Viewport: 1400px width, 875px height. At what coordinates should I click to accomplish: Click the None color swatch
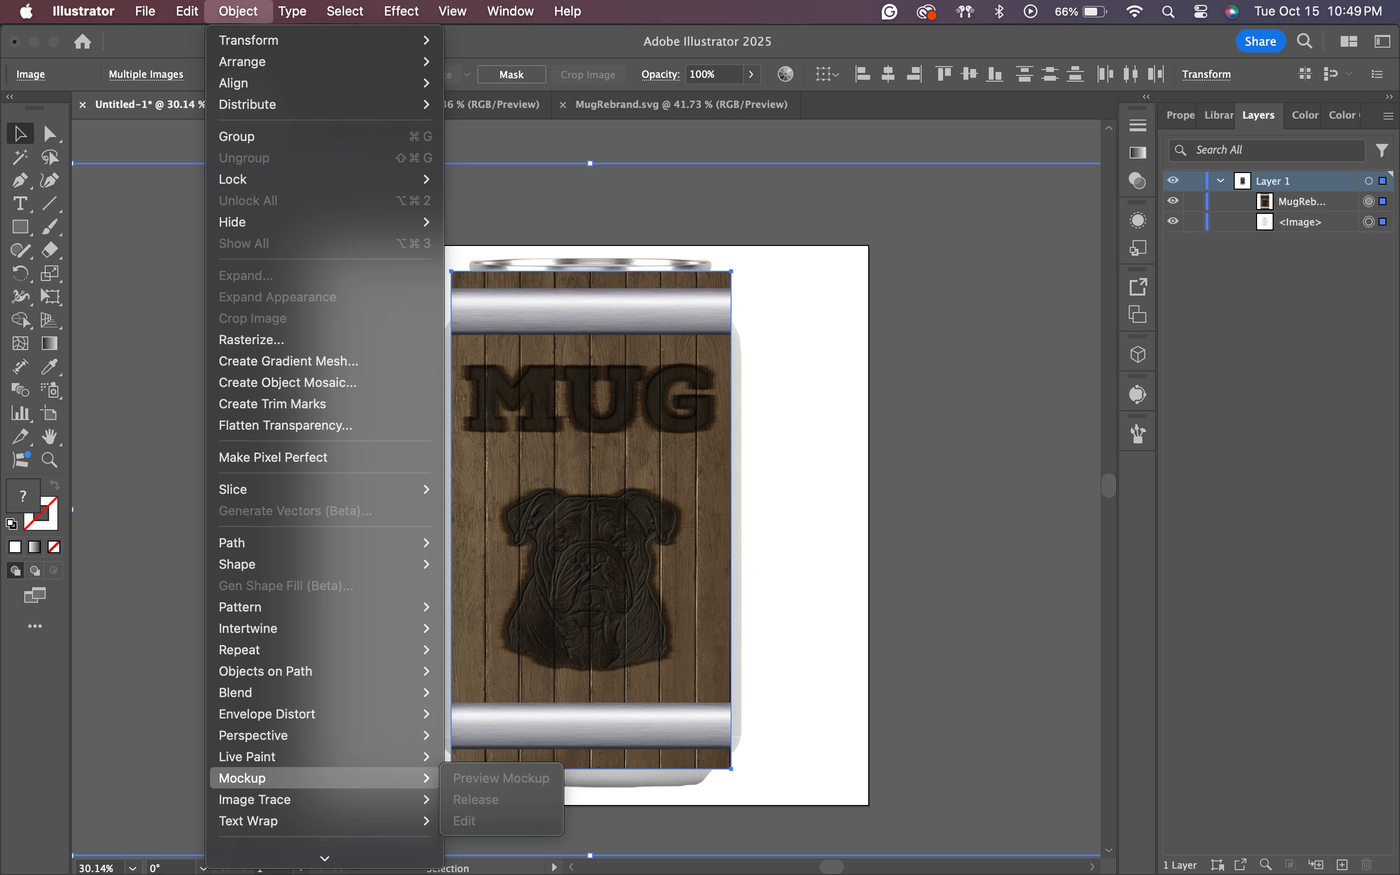click(54, 547)
